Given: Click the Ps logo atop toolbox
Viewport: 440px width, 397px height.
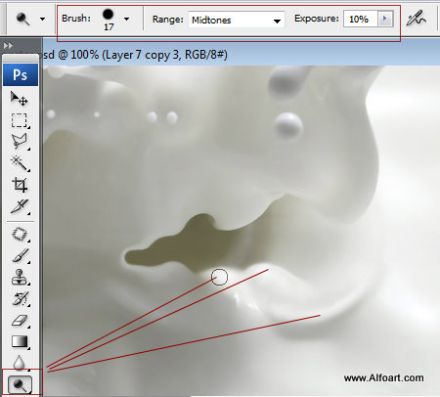Looking at the screenshot, I should (21, 75).
